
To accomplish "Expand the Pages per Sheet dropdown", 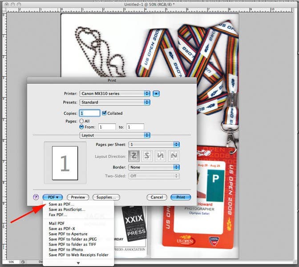I will click(154, 145).
